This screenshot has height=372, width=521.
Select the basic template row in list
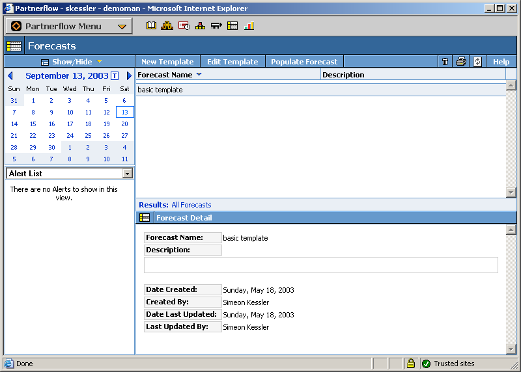[321, 90]
